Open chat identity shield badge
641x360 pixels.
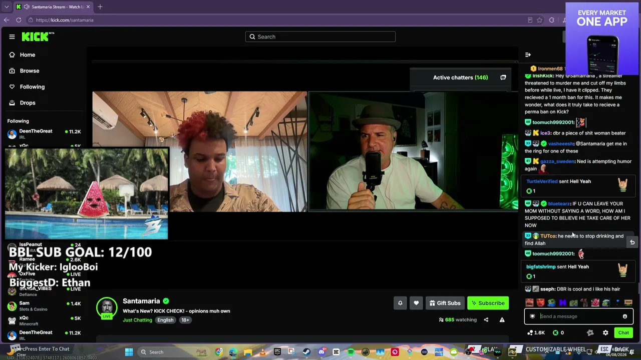532,316
